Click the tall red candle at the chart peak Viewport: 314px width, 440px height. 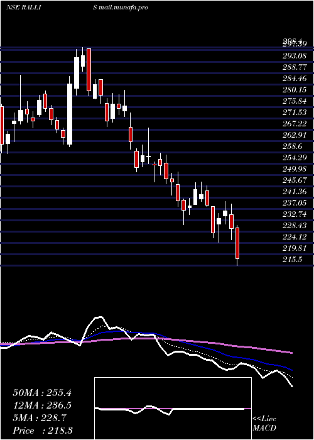(89, 70)
